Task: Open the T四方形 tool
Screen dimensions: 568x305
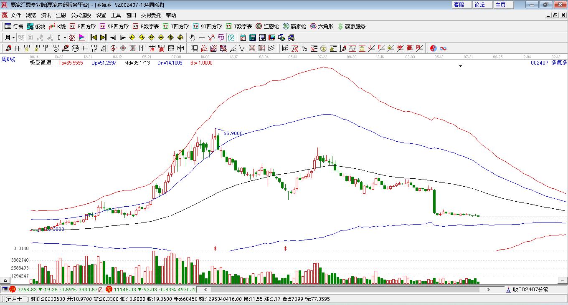Action: 176,26
